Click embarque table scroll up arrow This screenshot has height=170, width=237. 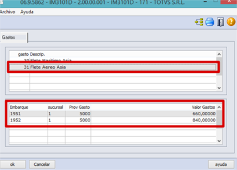click(219, 107)
